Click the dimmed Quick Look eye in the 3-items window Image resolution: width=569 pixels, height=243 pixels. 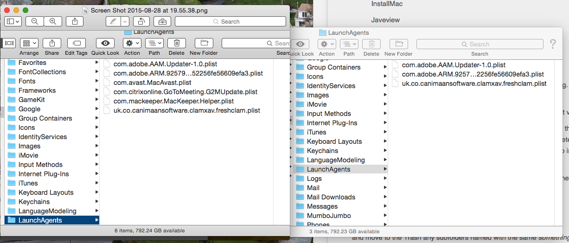click(x=300, y=44)
